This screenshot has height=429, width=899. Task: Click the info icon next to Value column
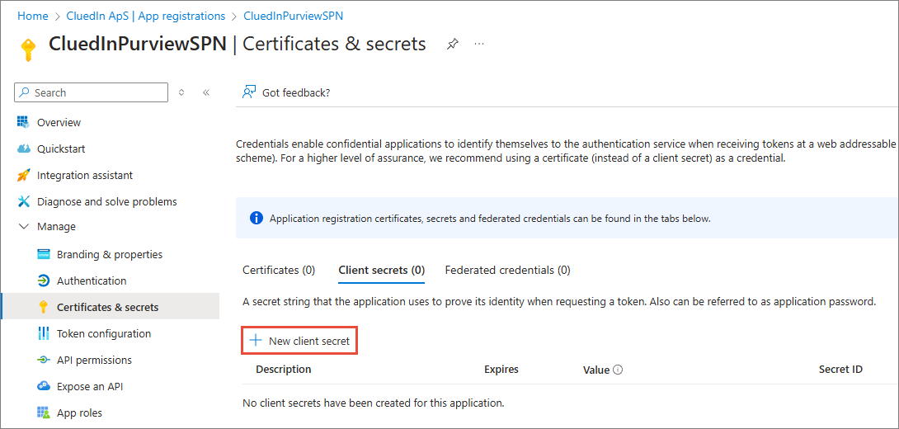(x=618, y=370)
